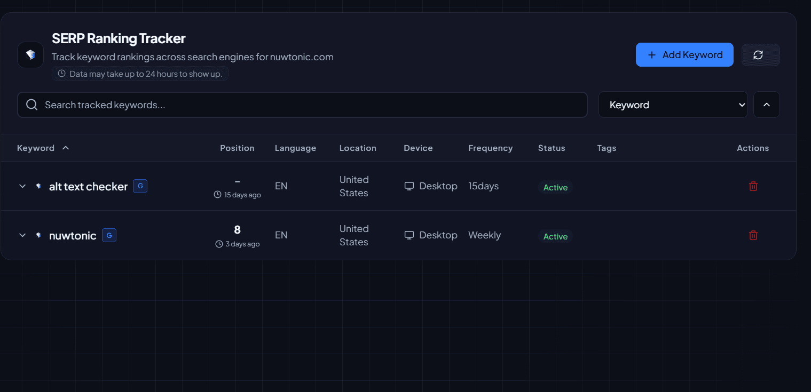The image size is (811, 392).
Task: Refresh the keyword tracking data
Action: (x=760, y=54)
